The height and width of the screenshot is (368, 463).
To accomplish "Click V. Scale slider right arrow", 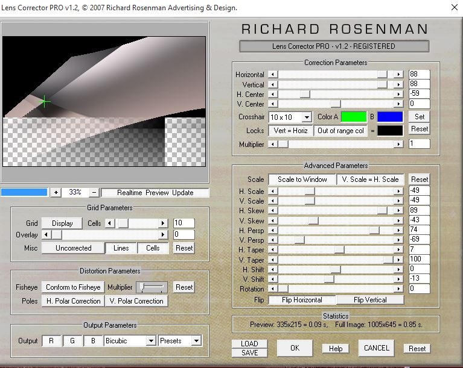I will click(x=398, y=201).
